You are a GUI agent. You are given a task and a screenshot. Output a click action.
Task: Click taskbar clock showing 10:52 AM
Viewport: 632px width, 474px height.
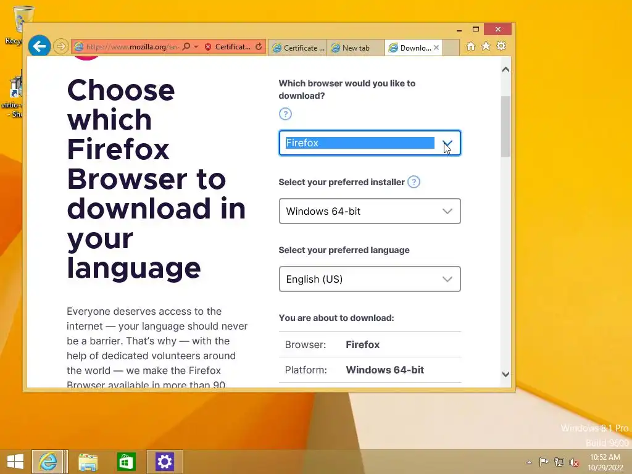(x=605, y=462)
